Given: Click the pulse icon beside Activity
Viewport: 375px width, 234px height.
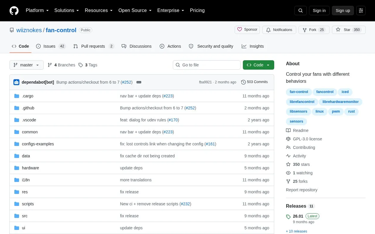Looking at the screenshot, I should (x=288, y=156).
